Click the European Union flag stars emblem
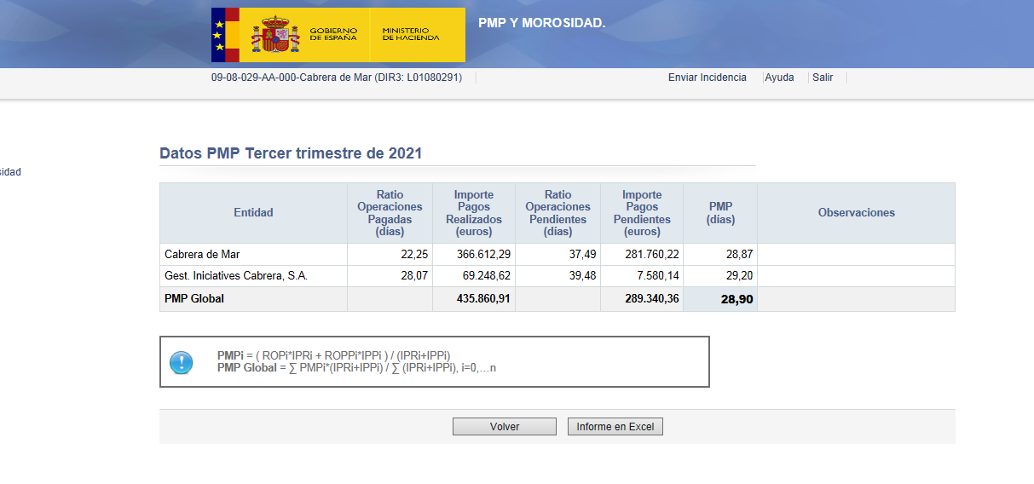This screenshot has width=1034, height=484. coord(219,35)
